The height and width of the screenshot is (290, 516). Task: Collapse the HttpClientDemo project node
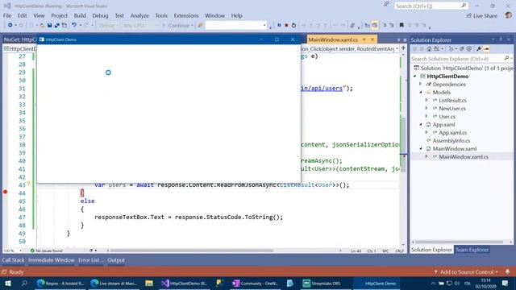pos(415,77)
